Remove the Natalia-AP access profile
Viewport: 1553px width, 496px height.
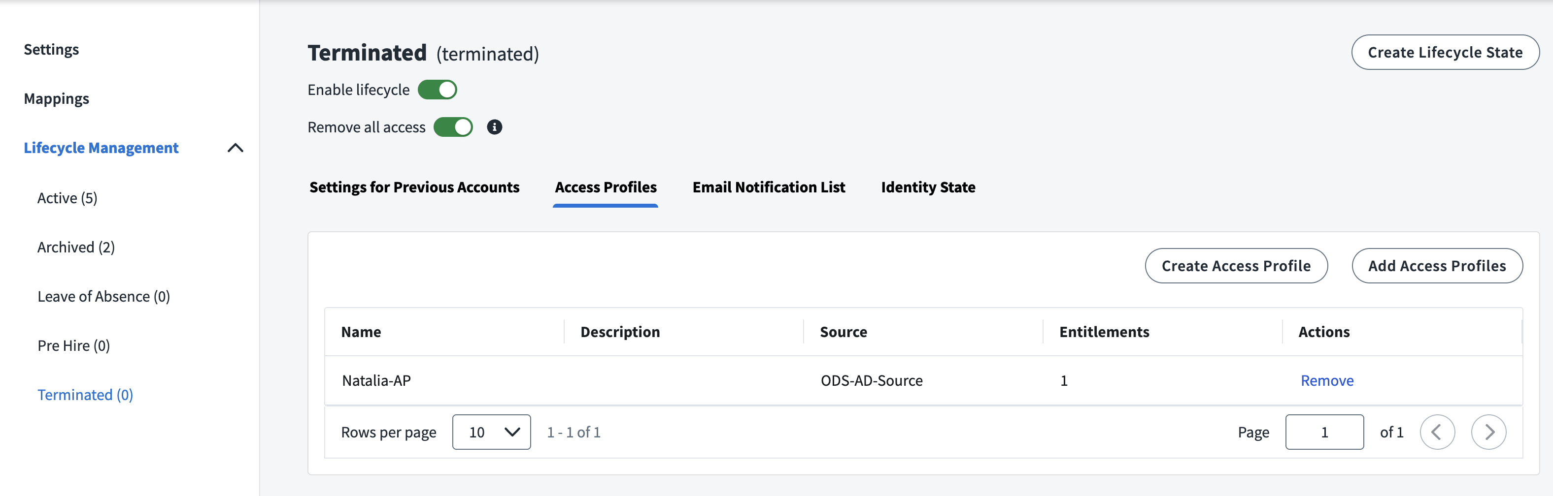[1327, 380]
